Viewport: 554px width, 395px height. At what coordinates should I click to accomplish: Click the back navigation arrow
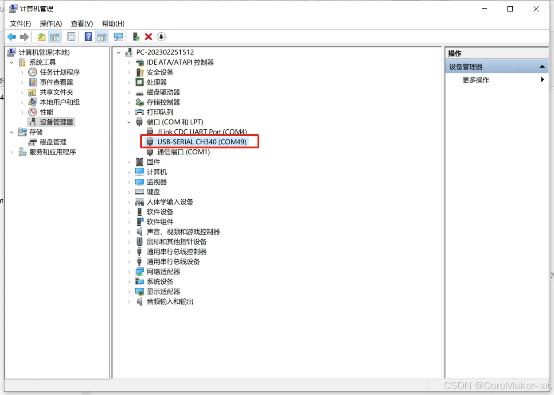(12, 37)
